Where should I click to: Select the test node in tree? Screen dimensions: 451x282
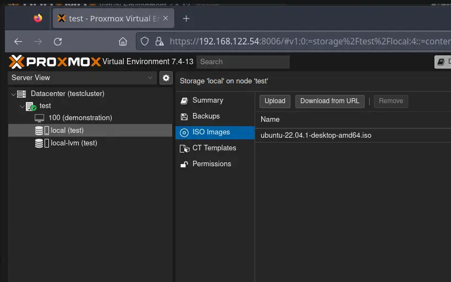[45, 106]
